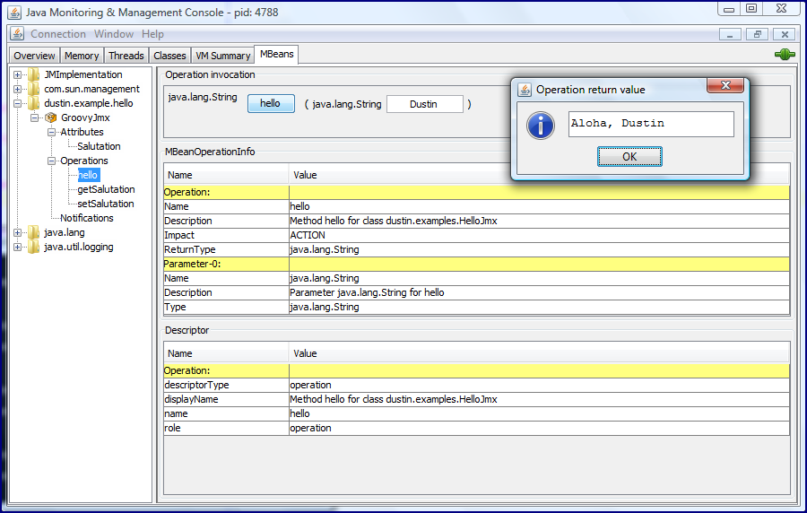This screenshot has width=807, height=513.
Task: Click the Parameter-0: highlighted row
Action: [477, 264]
